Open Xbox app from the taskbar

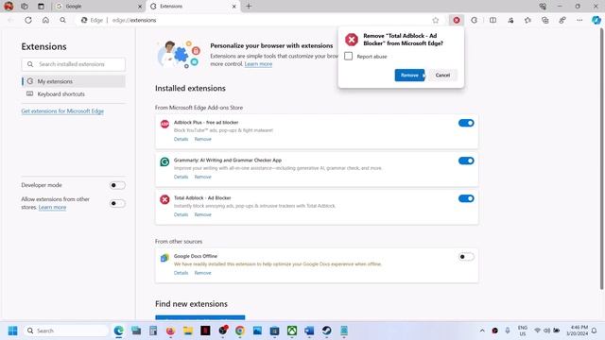pyautogui.click(x=292, y=331)
